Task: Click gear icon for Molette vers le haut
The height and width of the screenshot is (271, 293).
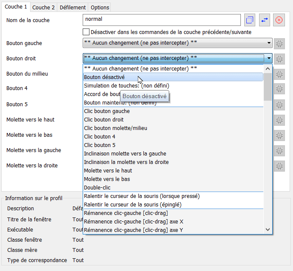Action: click(x=279, y=120)
